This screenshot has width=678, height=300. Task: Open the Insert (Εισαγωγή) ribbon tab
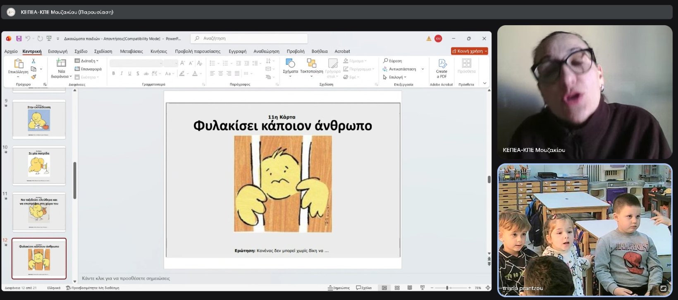tap(57, 51)
